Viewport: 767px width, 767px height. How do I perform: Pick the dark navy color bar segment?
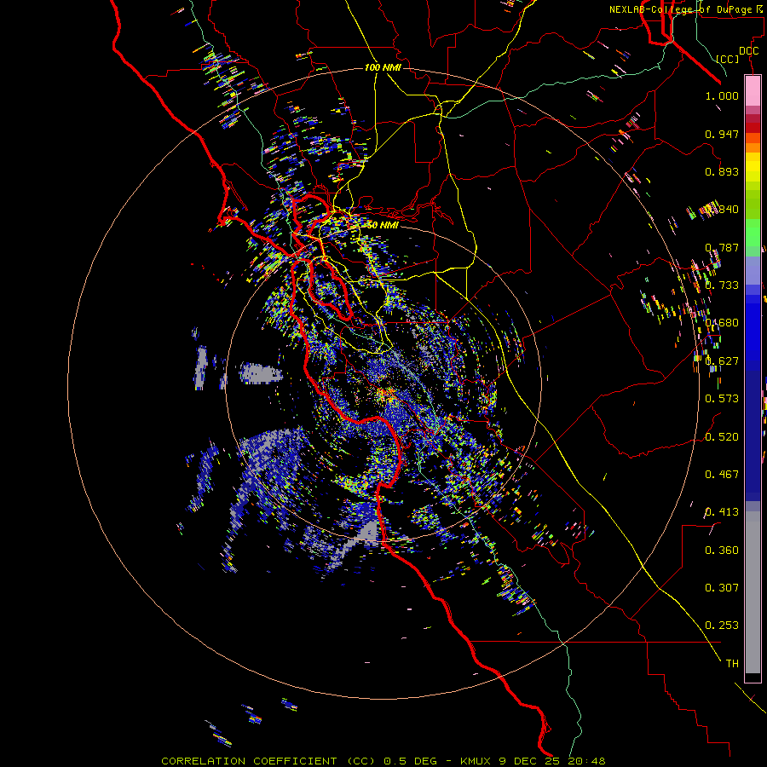[753, 435]
